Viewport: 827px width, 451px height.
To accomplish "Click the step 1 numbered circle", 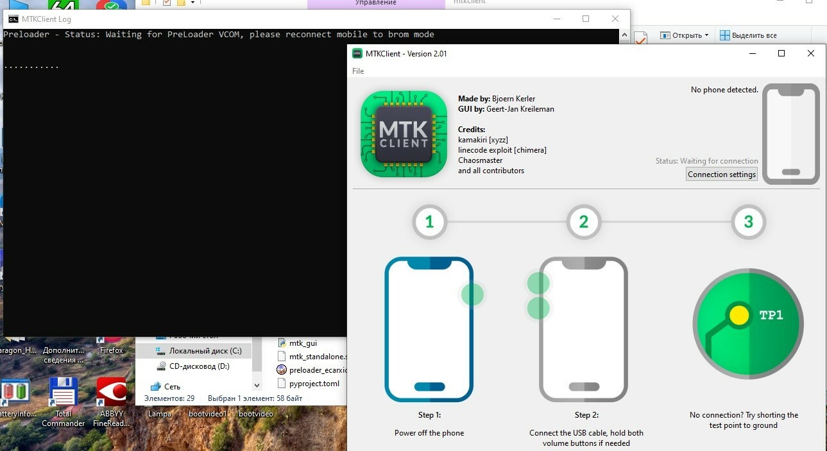I will [x=429, y=222].
